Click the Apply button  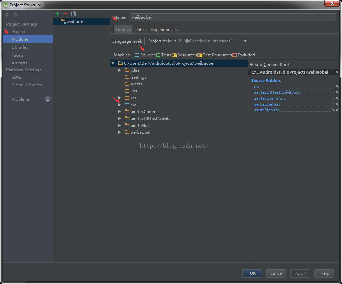click(300, 273)
